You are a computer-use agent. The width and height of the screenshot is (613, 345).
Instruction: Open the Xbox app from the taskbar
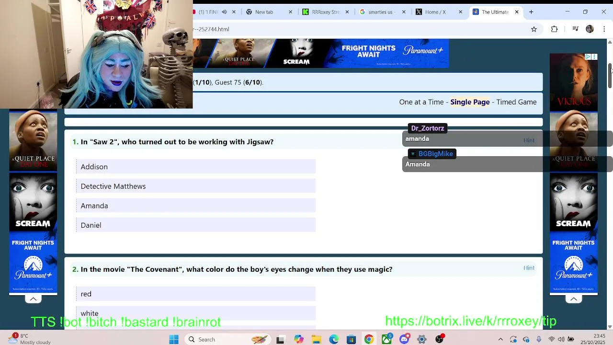[386, 340]
